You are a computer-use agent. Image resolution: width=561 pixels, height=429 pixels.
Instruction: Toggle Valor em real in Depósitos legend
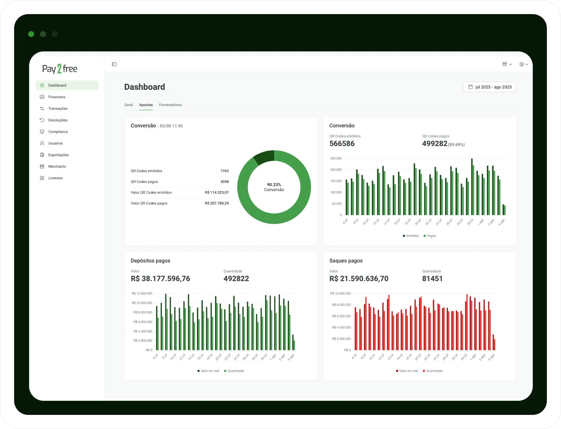tap(208, 371)
